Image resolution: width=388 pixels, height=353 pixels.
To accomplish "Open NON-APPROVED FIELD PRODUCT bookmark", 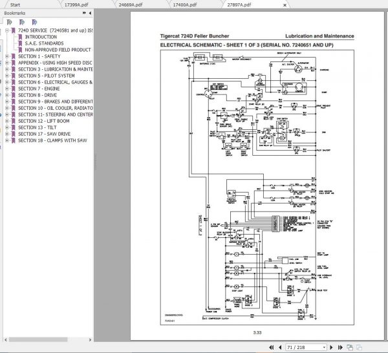I will click(58, 50).
